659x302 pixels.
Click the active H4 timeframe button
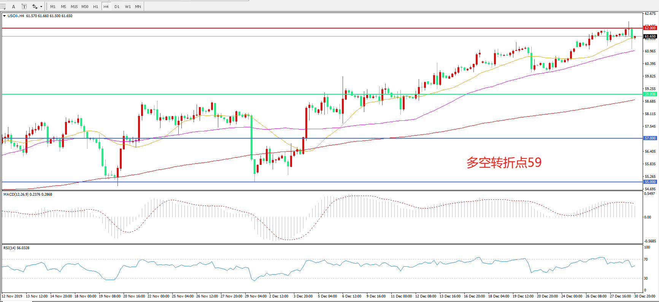pyautogui.click(x=106, y=6)
